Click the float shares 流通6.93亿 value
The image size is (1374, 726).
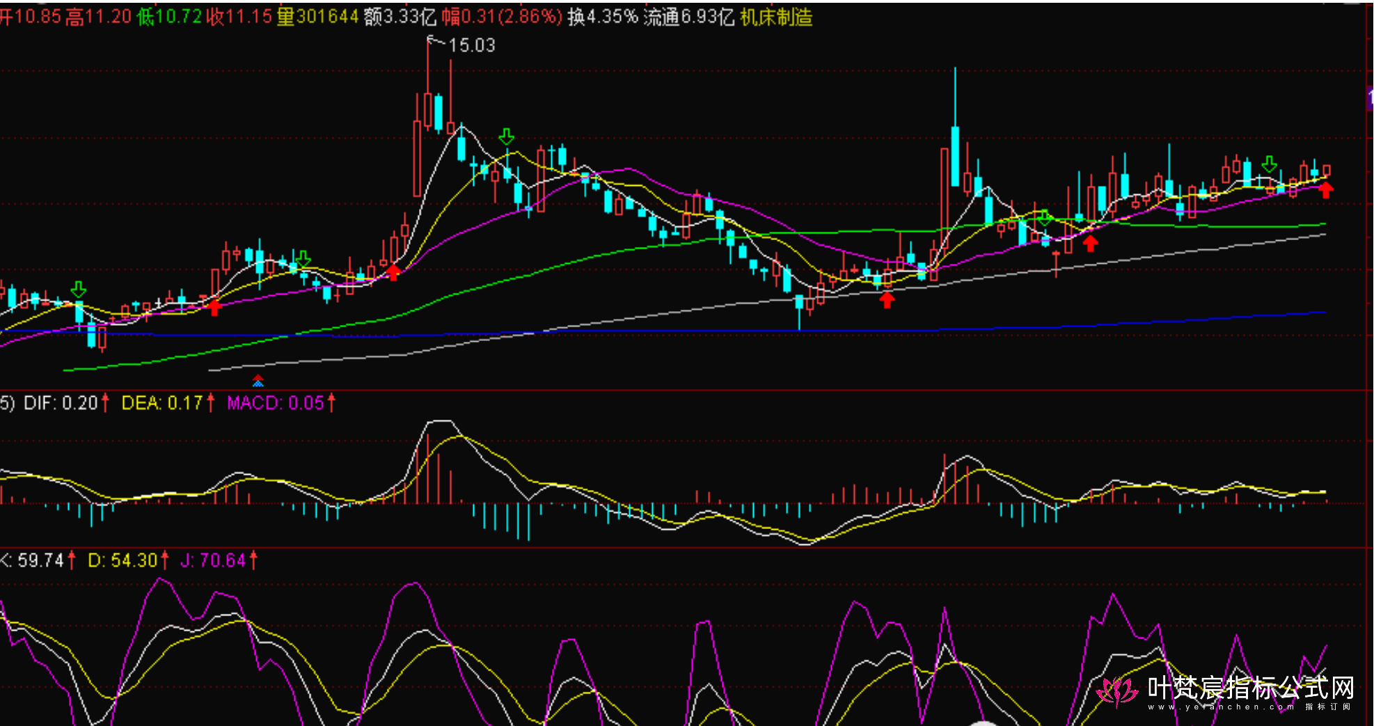(x=689, y=17)
